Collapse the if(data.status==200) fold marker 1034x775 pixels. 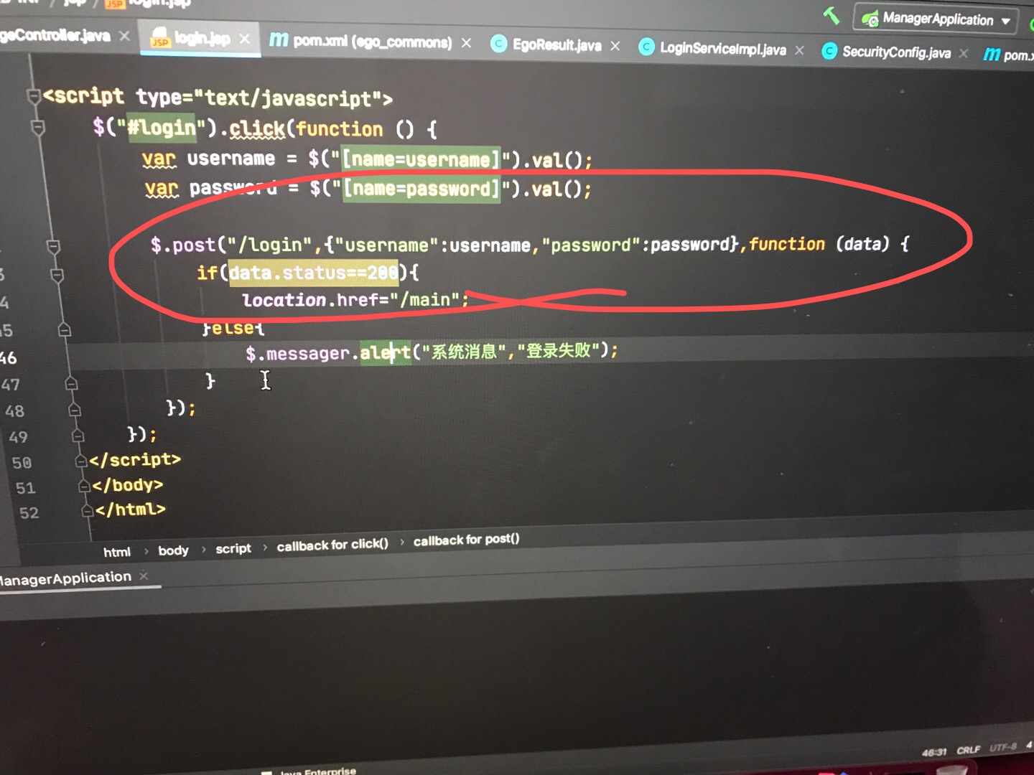57,275
